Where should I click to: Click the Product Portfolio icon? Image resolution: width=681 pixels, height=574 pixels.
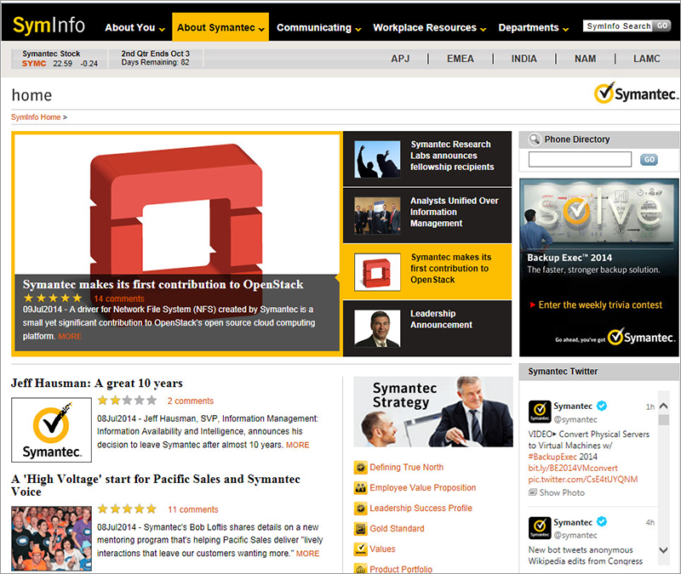(360, 569)
